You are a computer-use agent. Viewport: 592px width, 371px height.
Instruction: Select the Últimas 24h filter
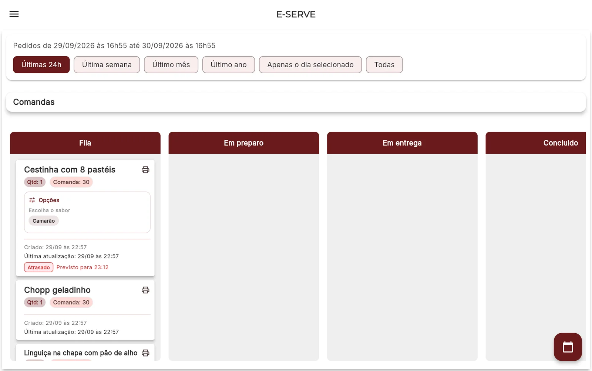pos(41,65)
